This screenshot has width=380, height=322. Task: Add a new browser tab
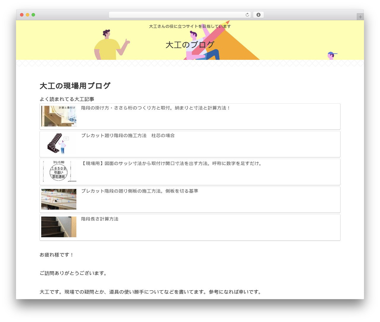click(x=360, y=17)
